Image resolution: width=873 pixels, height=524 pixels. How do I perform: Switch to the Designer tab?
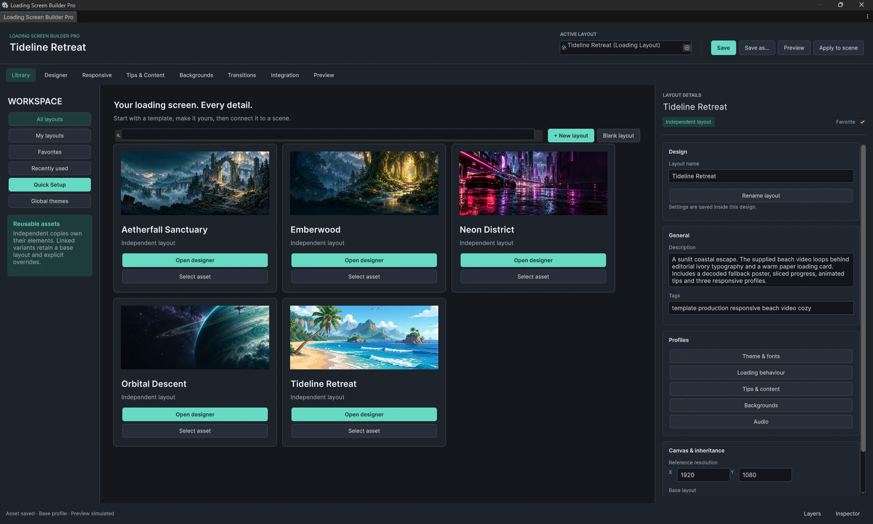point(56,75)
